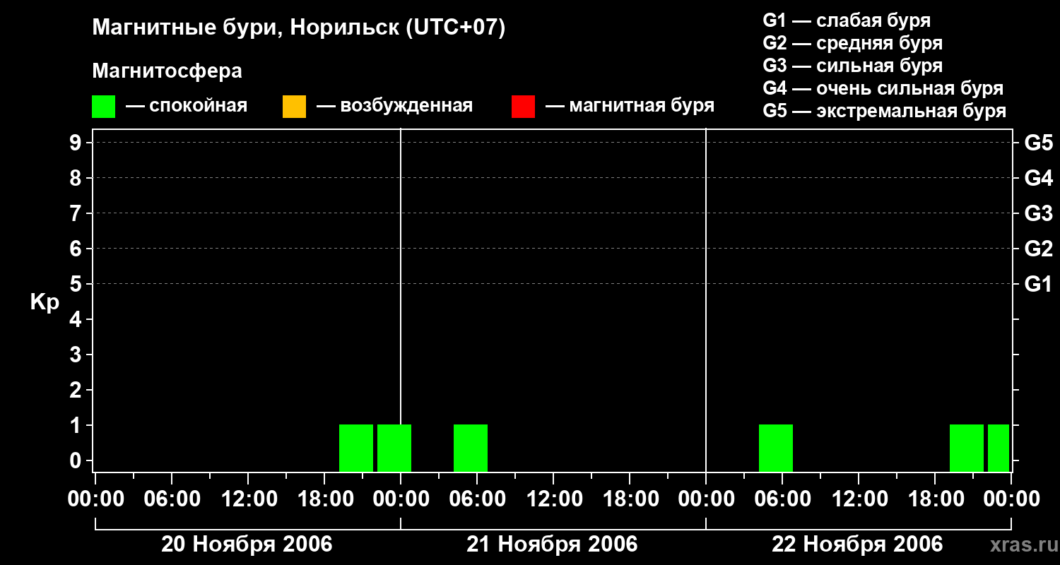Click the '— спокойная' legend label
1060x565 pixels.
coord(187,106)
